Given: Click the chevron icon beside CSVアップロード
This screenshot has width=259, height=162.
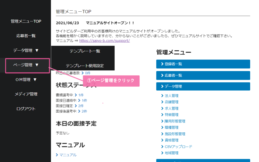Looking at the screenshot, I should point(162,147).
